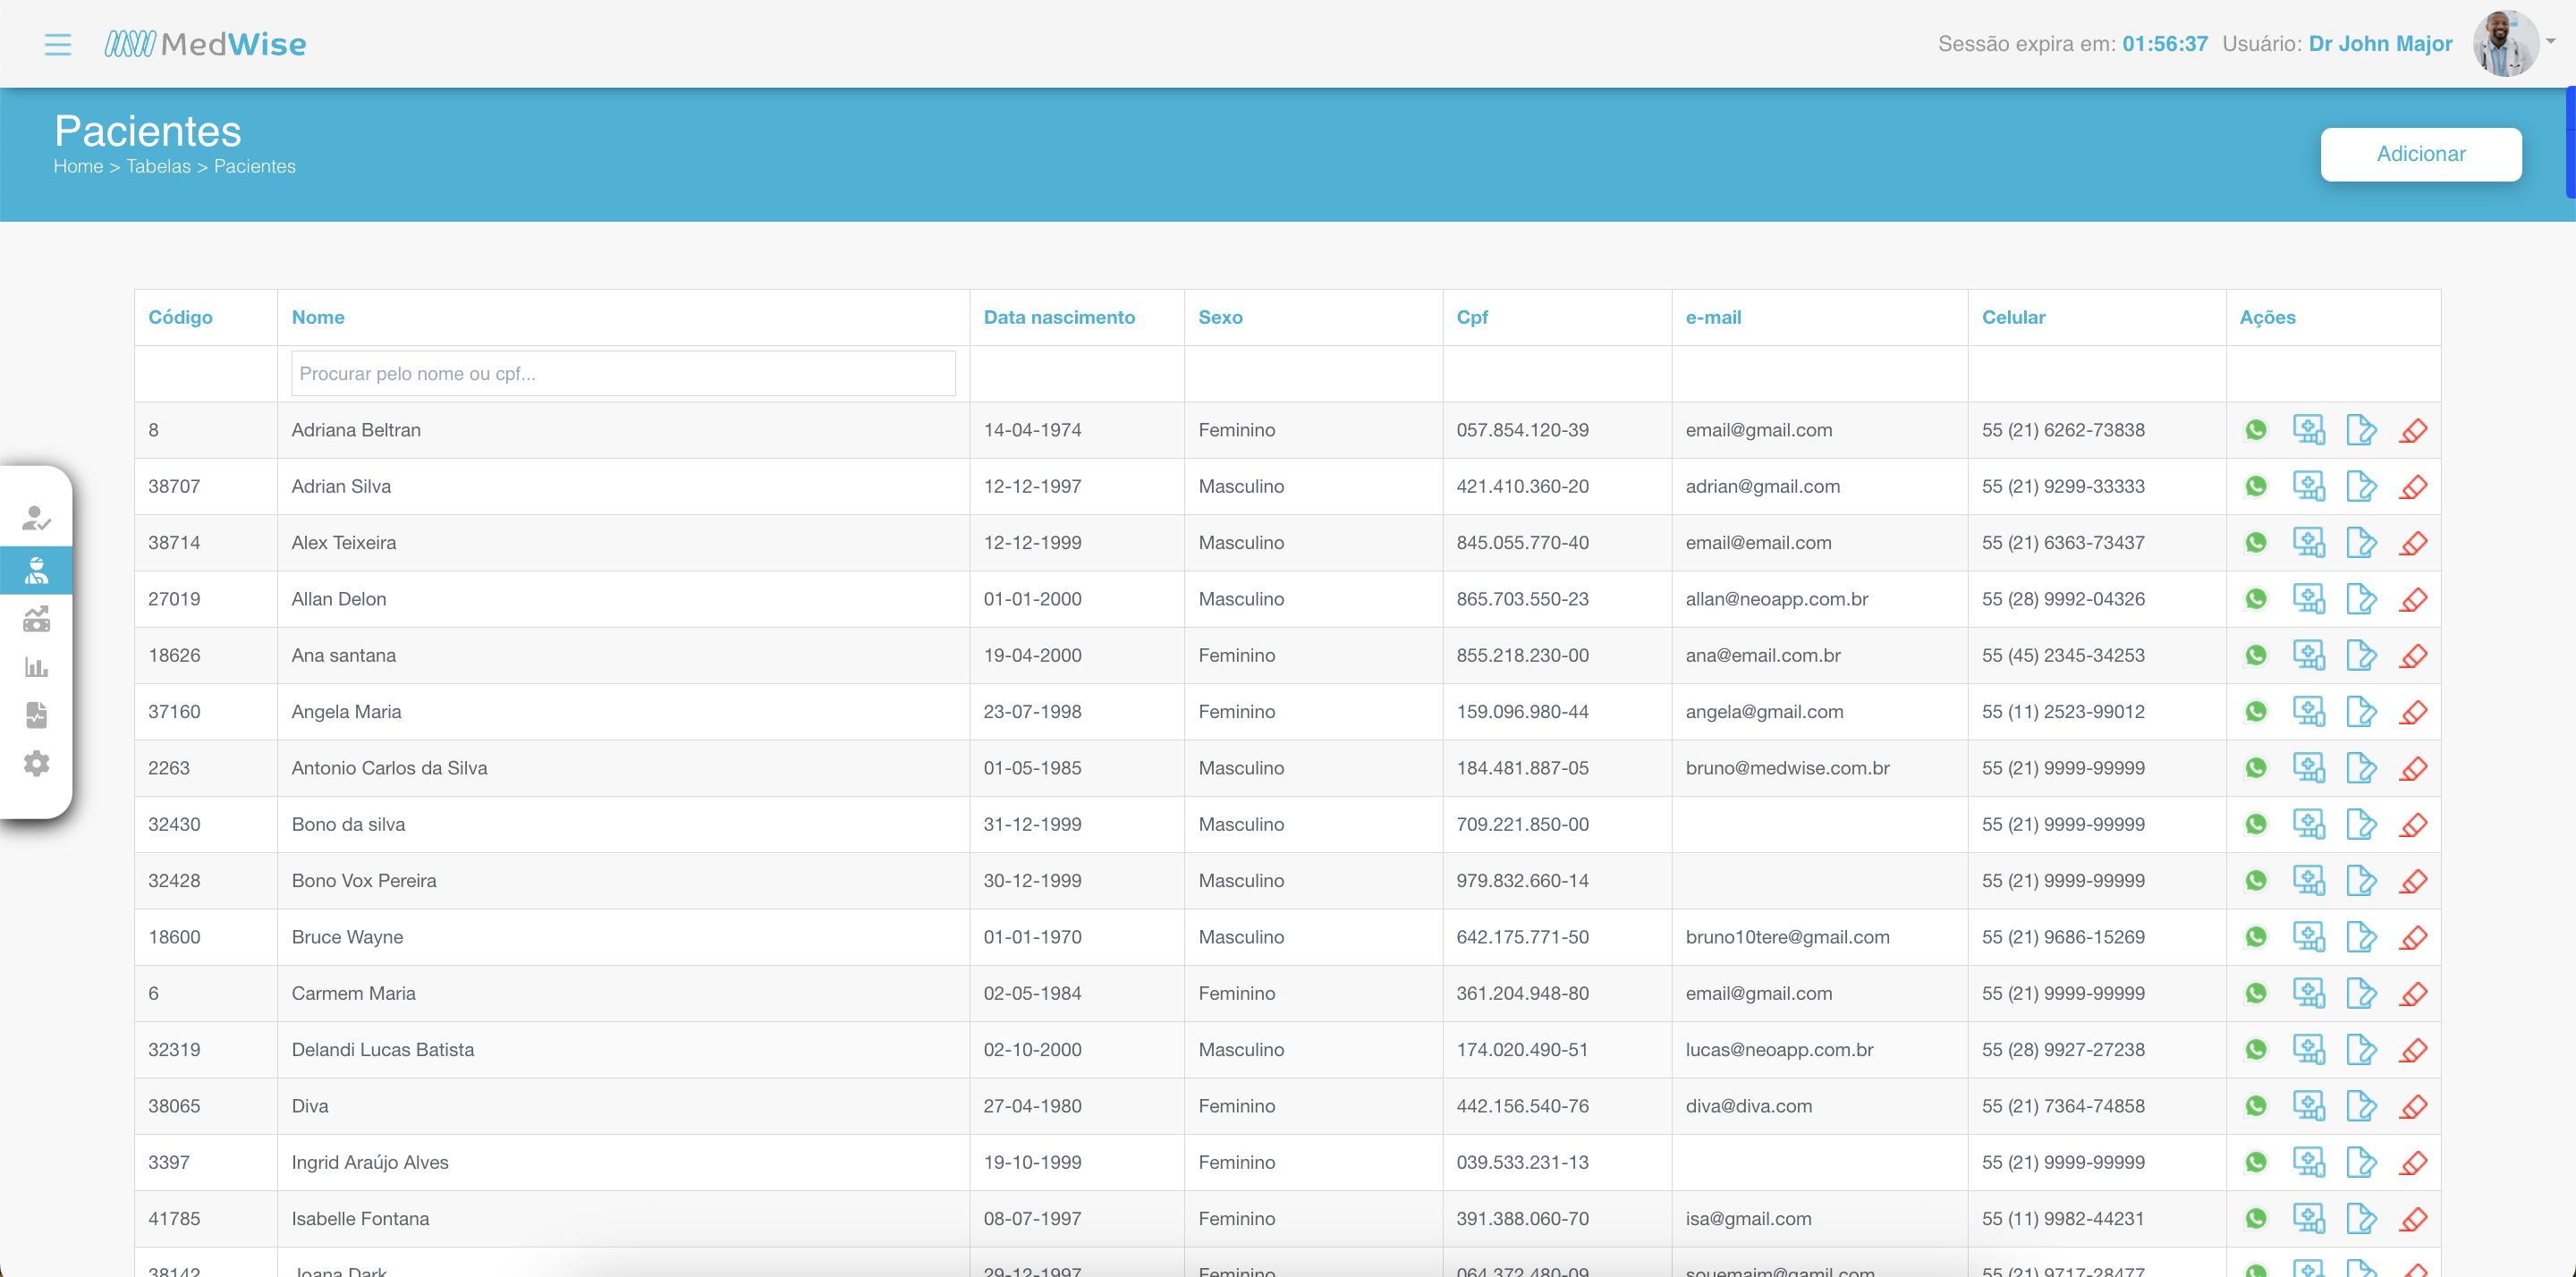Open WhatsApp for Adriana Beltran
The image size is (2576, 1277).
point(2256,430)
